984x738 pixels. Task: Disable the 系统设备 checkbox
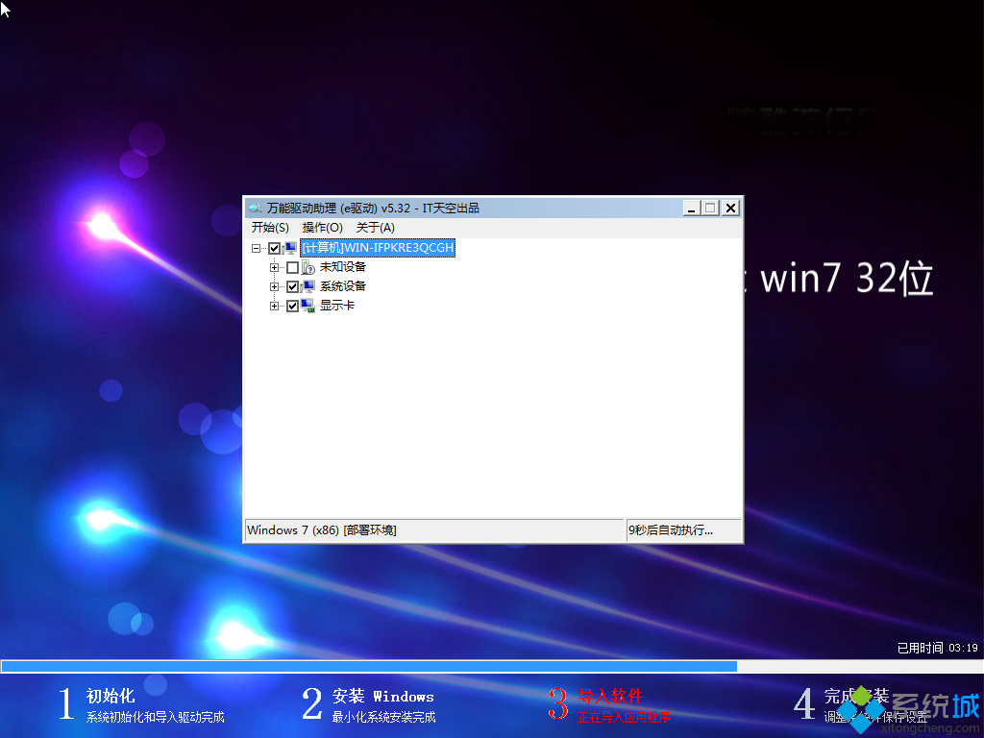(293, 286)
